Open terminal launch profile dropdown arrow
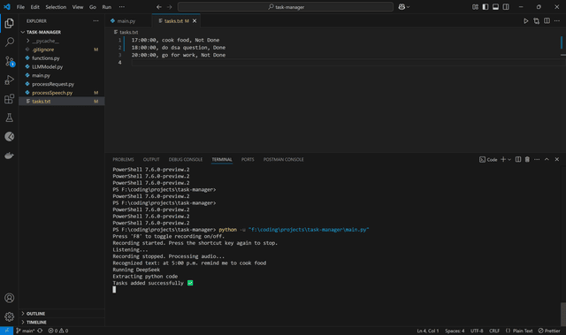This screenshot has width=566, height=335. tap(509, 159)
